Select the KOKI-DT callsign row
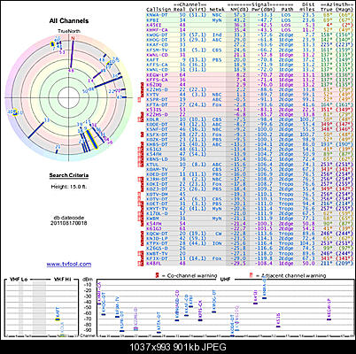Viewport: 356px width, 354px height. [x=250, y=184]
